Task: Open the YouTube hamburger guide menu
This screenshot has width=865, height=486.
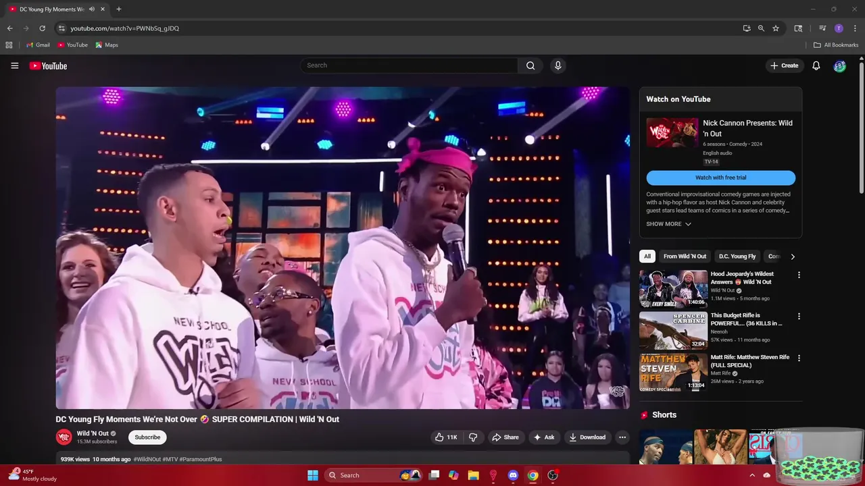Action: pyautogui.click(x=14, y=65)
